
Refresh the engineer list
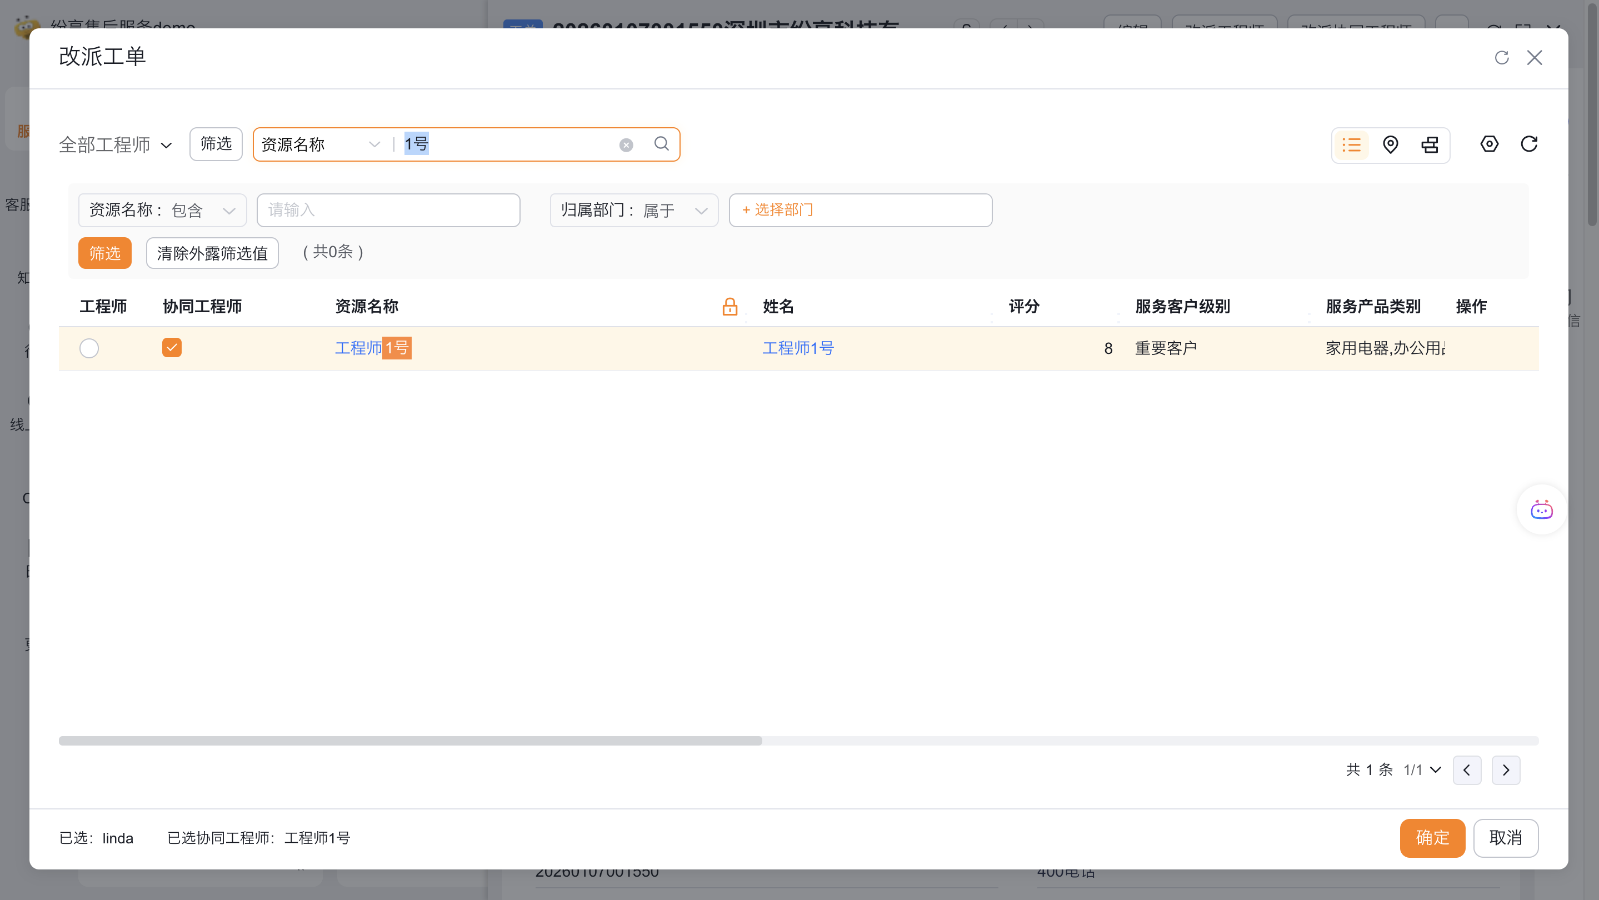click(x=1529, y=144)
